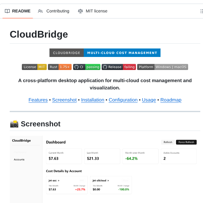Viewport: 203px width, 203px height.
Task: Go to the Installation link
Action: [93, 100]
